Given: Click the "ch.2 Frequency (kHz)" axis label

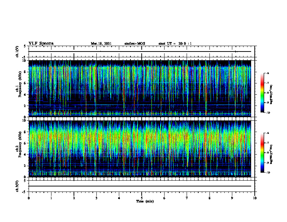Looking at the screenshot, I should coord(19,144).
